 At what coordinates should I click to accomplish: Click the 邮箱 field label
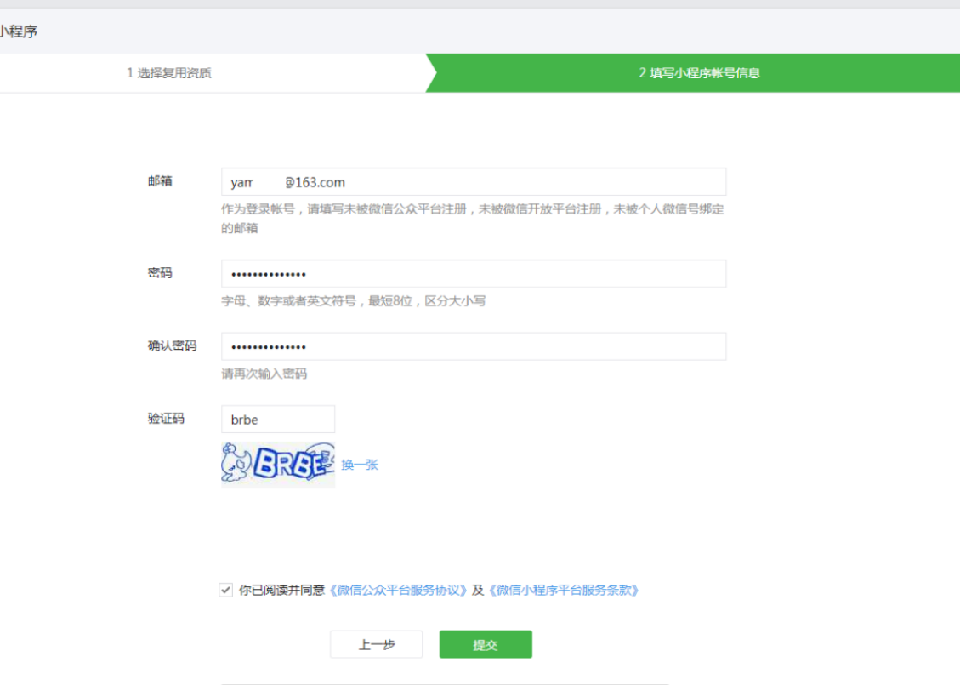[x=160, y=180]
